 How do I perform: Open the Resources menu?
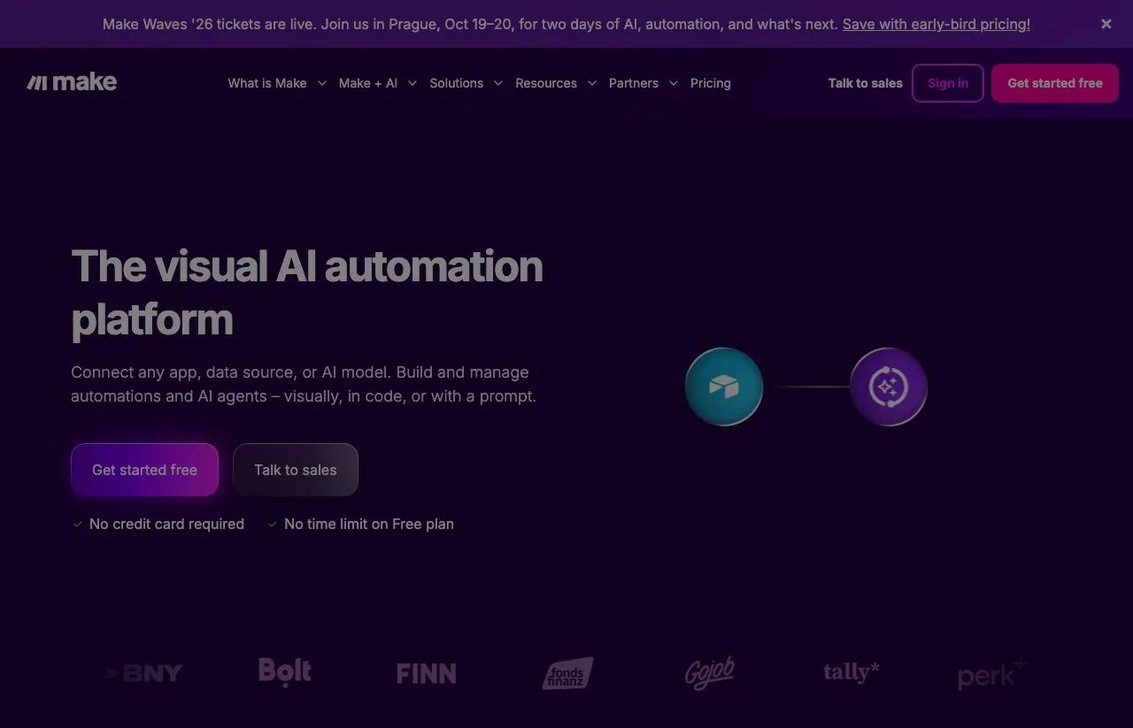pos(546,83)
